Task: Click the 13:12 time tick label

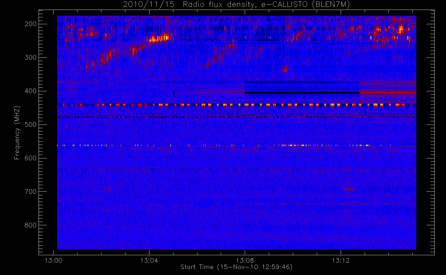Action: tap(341, 260)
